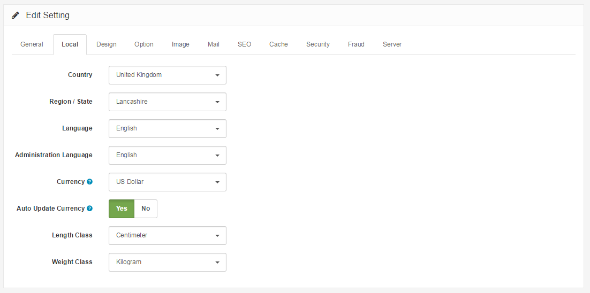Switch to the SEO tab
This screenshot has height=293, width=590.
245,44
